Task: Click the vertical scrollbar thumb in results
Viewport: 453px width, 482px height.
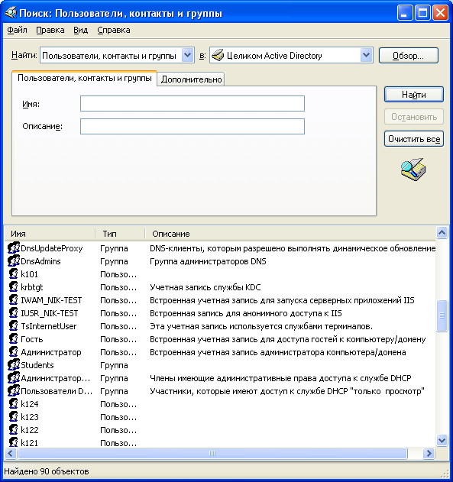Action: tap(442, 315)
